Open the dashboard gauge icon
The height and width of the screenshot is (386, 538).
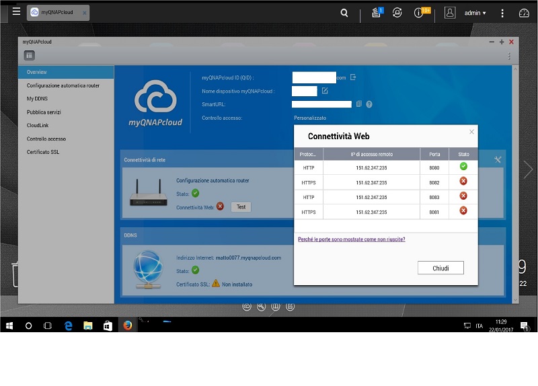tap(525, 13)
